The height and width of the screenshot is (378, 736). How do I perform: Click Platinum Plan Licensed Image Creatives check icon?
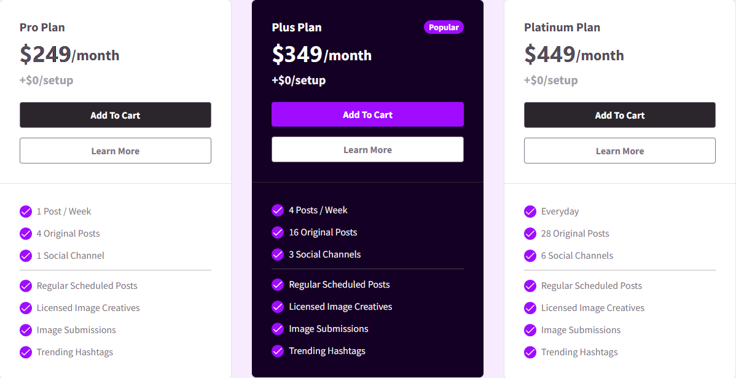(530, 308)
